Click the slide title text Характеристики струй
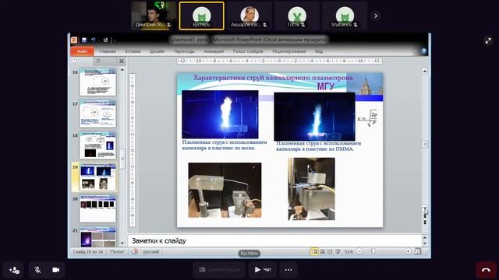 [273, 78]
